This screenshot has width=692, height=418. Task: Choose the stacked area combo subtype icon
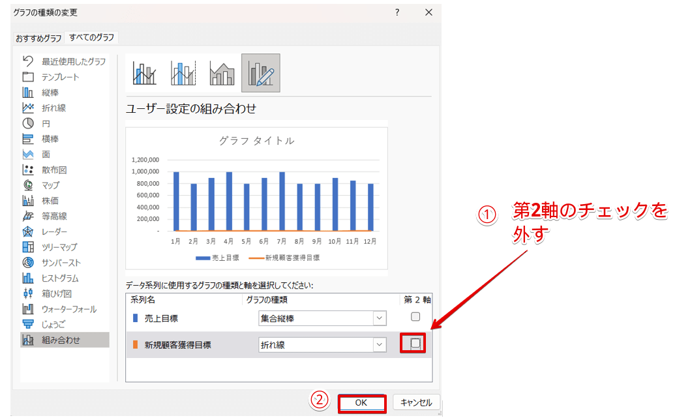pyautogui.click(x=222, y=73)
